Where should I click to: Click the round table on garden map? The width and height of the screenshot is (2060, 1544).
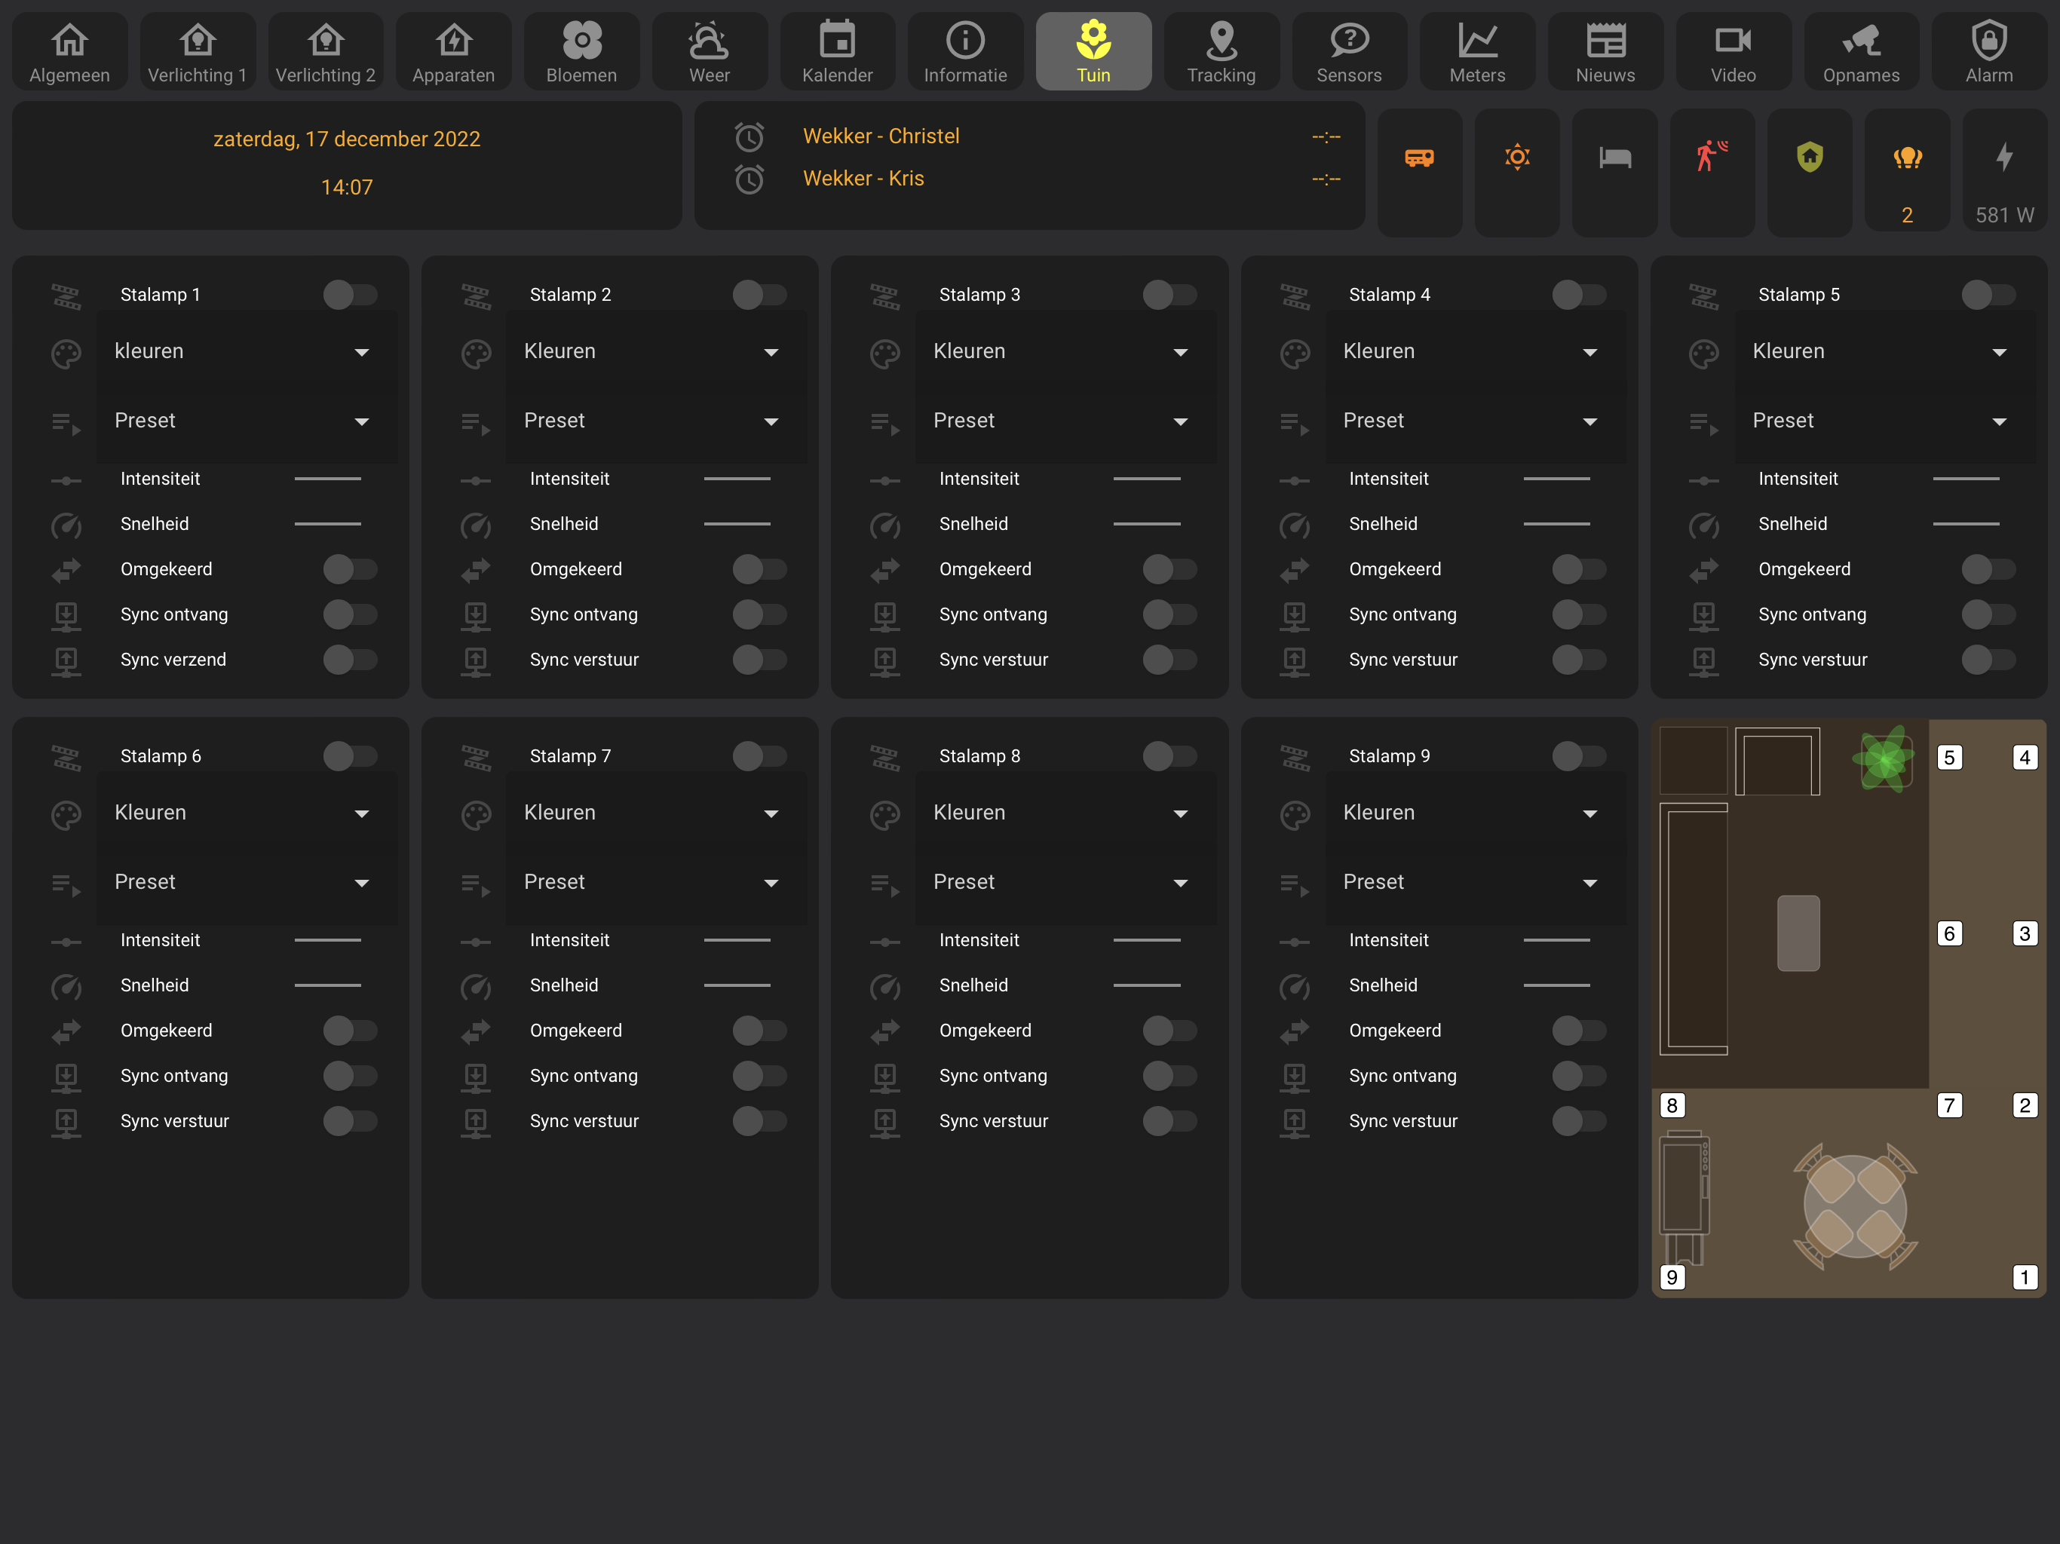[1855, 1207]
